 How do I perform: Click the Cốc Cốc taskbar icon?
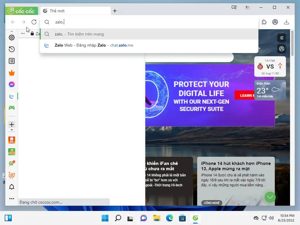[x=195, y=218]
